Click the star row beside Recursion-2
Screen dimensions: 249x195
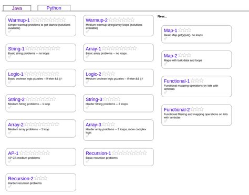coord(41,178)
